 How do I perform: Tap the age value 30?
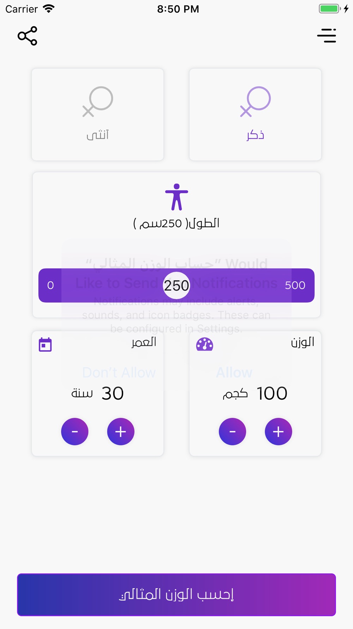pyautogui.click(x=113, y=393)
